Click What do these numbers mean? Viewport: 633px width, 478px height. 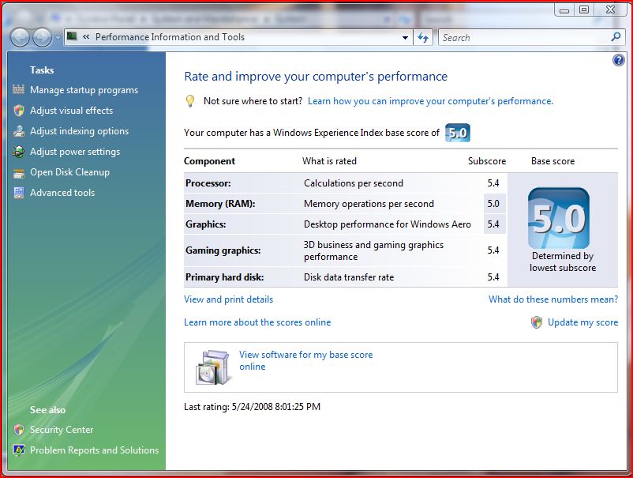point(553,299)
